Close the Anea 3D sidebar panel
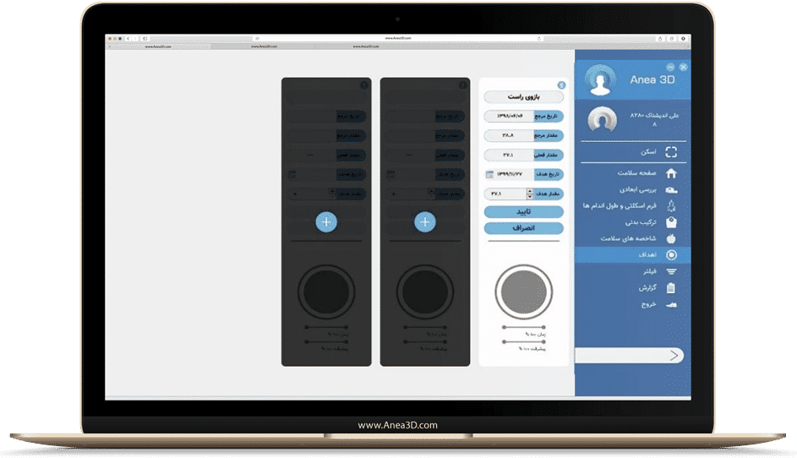This screenshot has height=458, width=797. (683, 67)
